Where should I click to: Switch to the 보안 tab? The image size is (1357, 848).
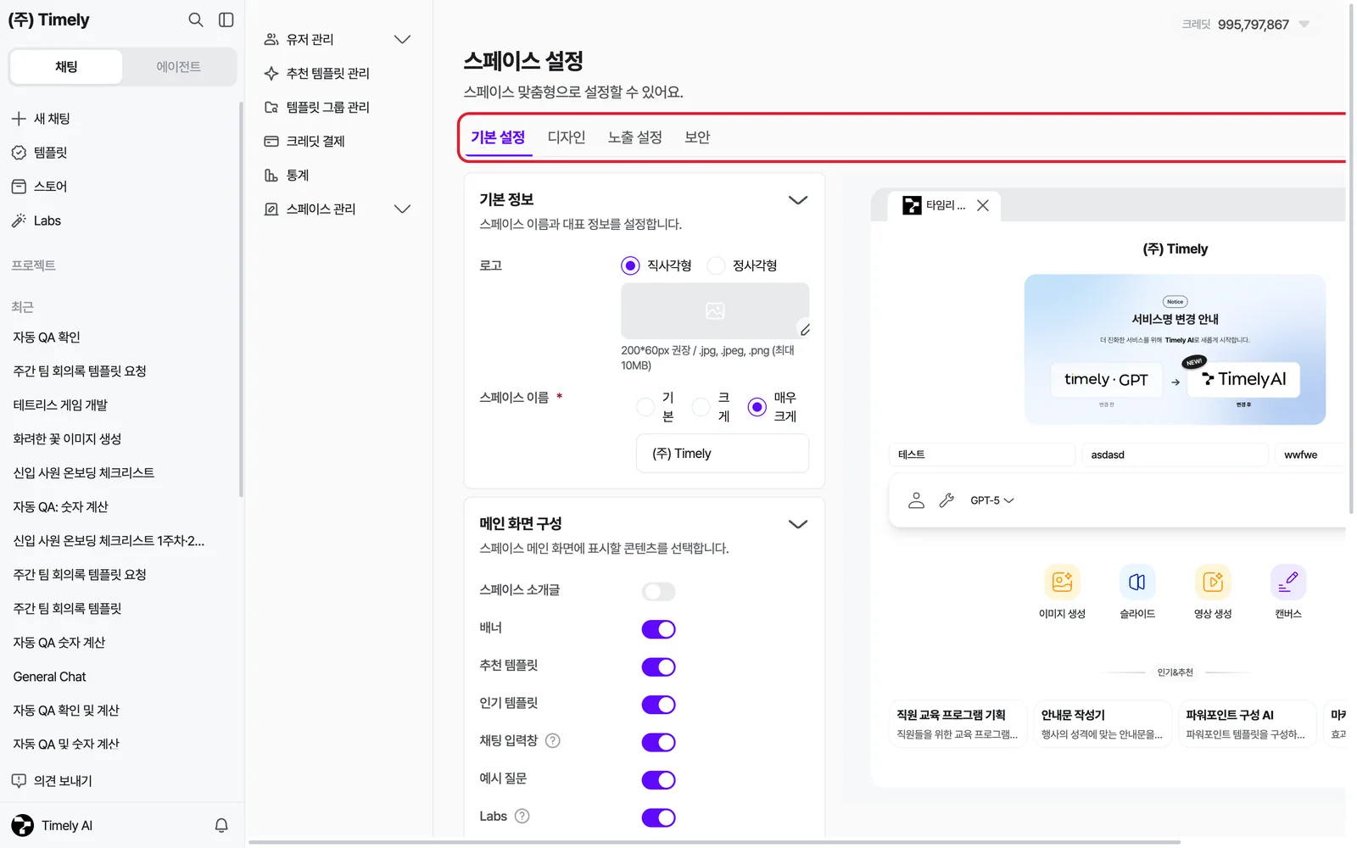tap(697, 137)
